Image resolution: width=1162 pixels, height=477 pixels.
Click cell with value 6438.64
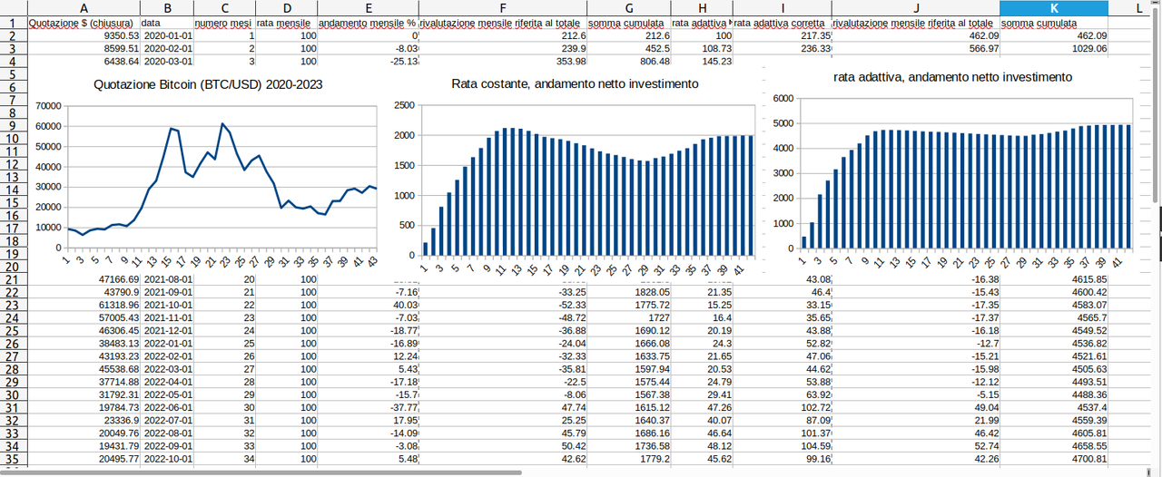84,62
